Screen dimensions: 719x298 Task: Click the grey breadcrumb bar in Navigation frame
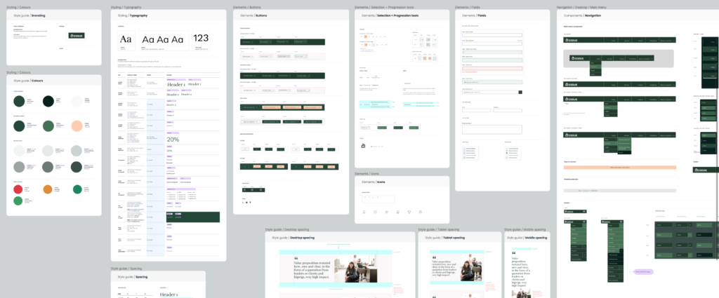tap(619, 191)
